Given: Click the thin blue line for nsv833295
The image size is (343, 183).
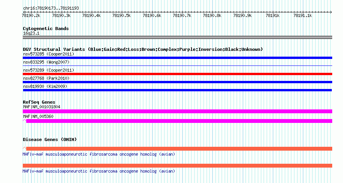Looking at the screenshot, I should tap(177, 65).
